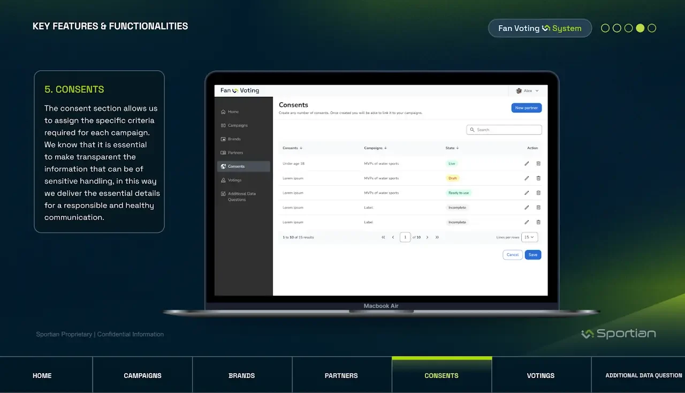Image resolution: width=685 pixels, height=393 pixels.
Task: Click the New partner button
Action: pos(527,108)
